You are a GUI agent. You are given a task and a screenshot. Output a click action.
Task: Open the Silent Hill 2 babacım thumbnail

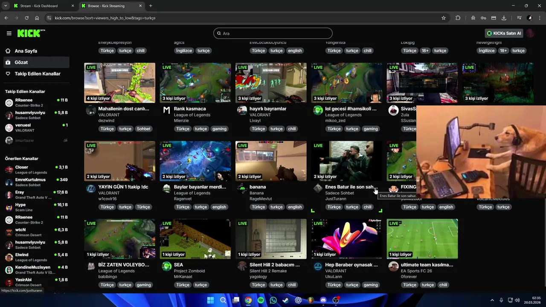pos(271,239)
